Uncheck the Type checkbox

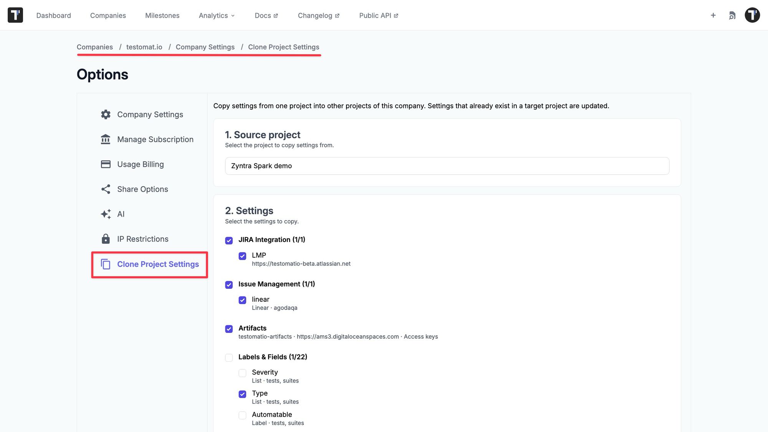[x=242, y=394]
